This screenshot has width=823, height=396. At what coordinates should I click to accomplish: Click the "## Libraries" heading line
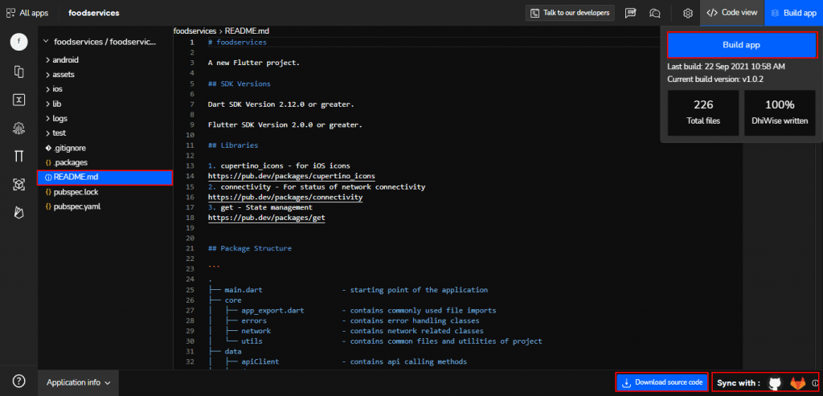(233, 145)
